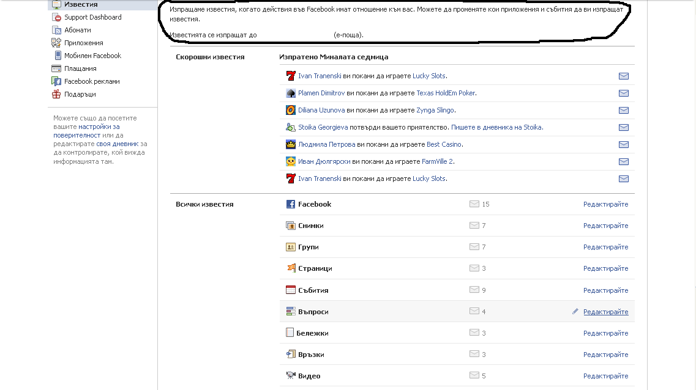
Task: Expand Събития notifications with Редактирайте
Action: (x=605, y=291)
